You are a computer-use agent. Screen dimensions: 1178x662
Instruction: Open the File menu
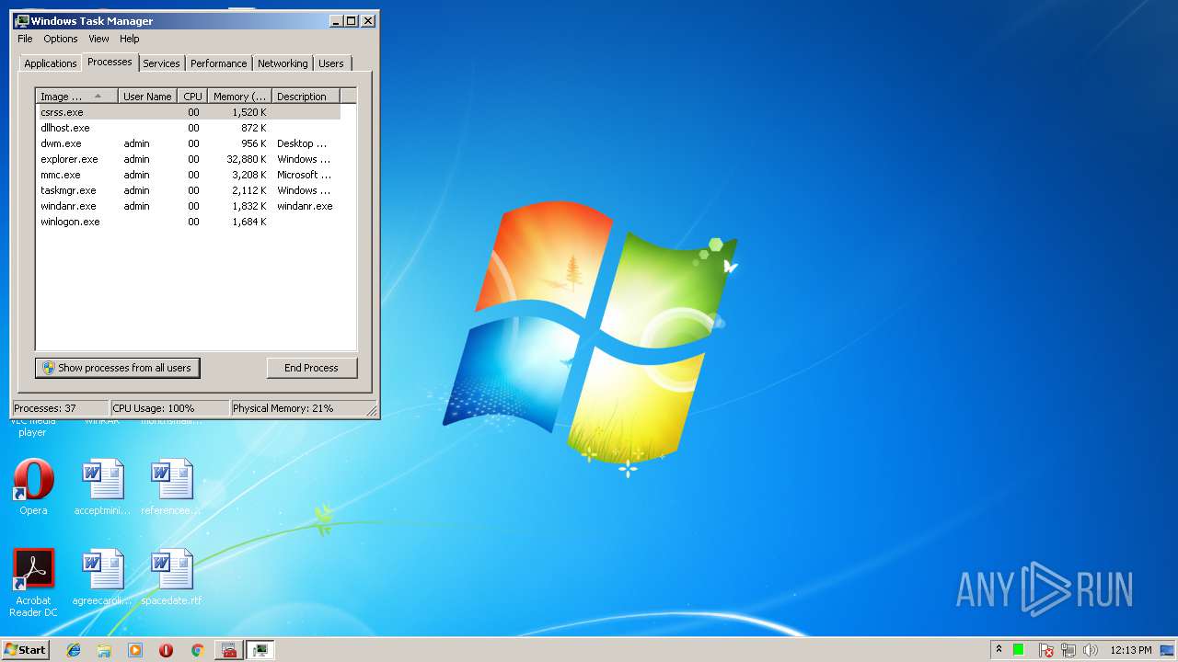tap(25, 39)
